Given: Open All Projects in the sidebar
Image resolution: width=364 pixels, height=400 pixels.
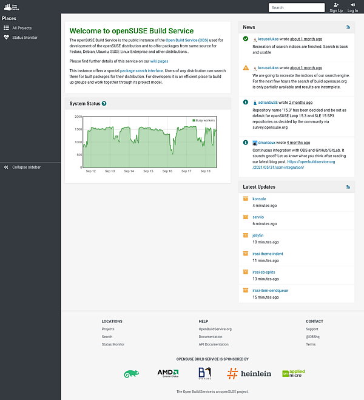Looking at the screenshot, I should click(22, 28).
